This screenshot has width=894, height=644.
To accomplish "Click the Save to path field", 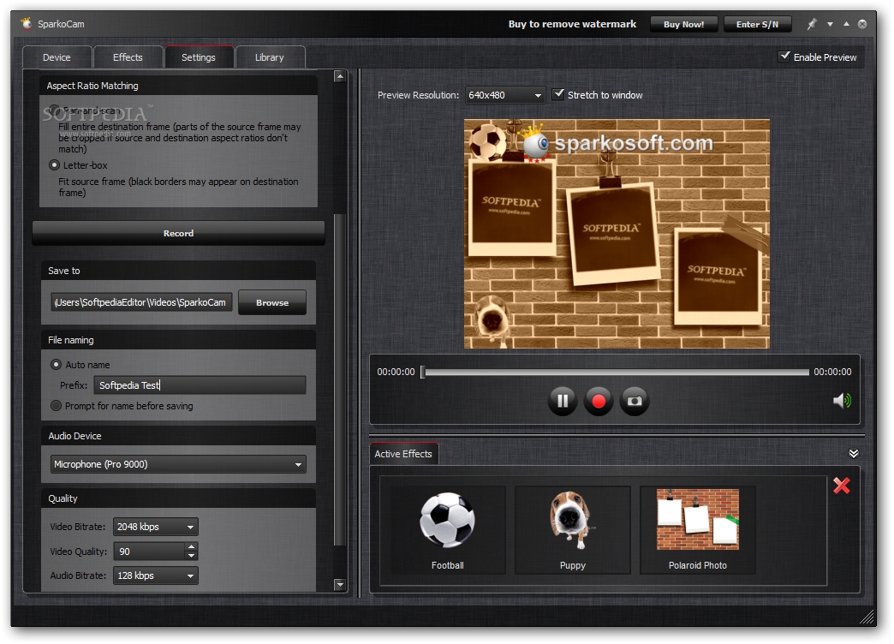I will (x=141, y=302).
